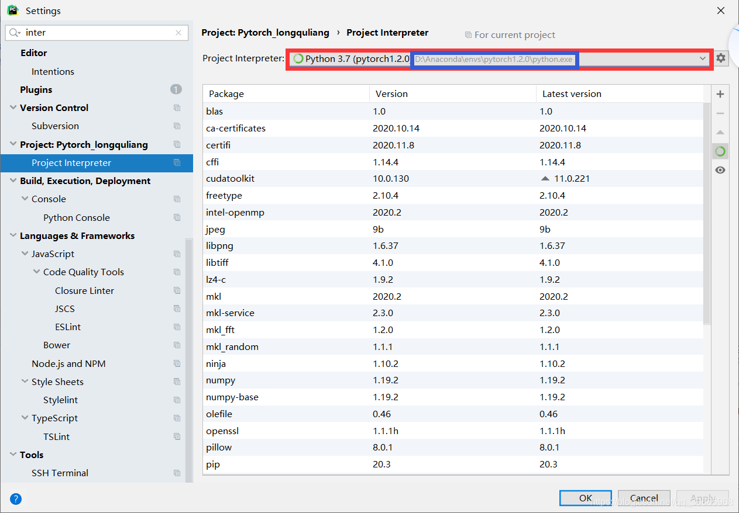Click project-level icon next to Stylelint

click(177, 400)
